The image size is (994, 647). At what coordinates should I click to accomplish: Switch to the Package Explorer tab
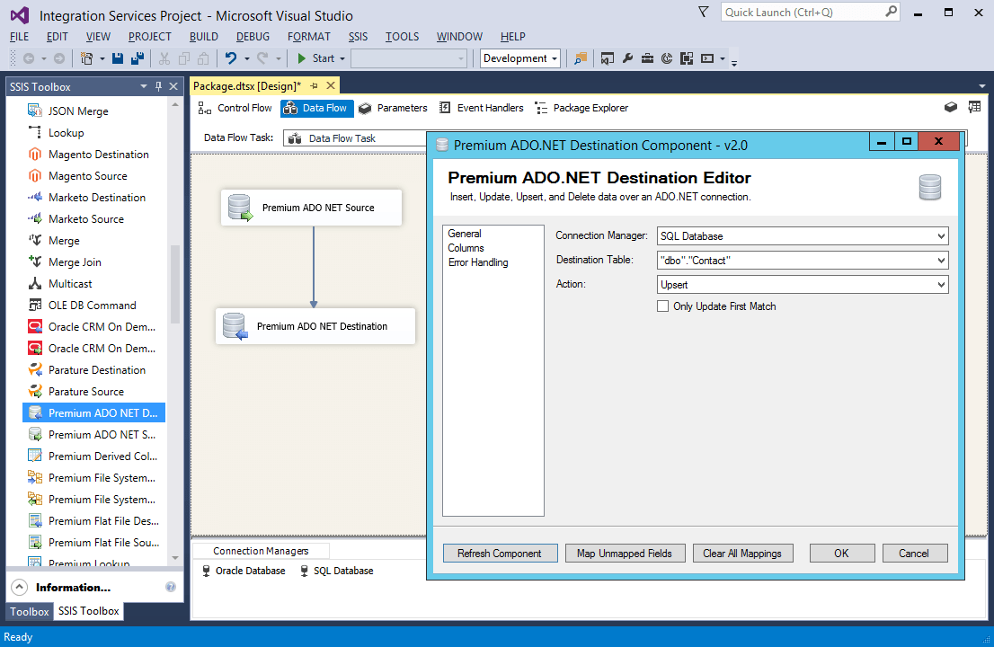click(581, 108)
